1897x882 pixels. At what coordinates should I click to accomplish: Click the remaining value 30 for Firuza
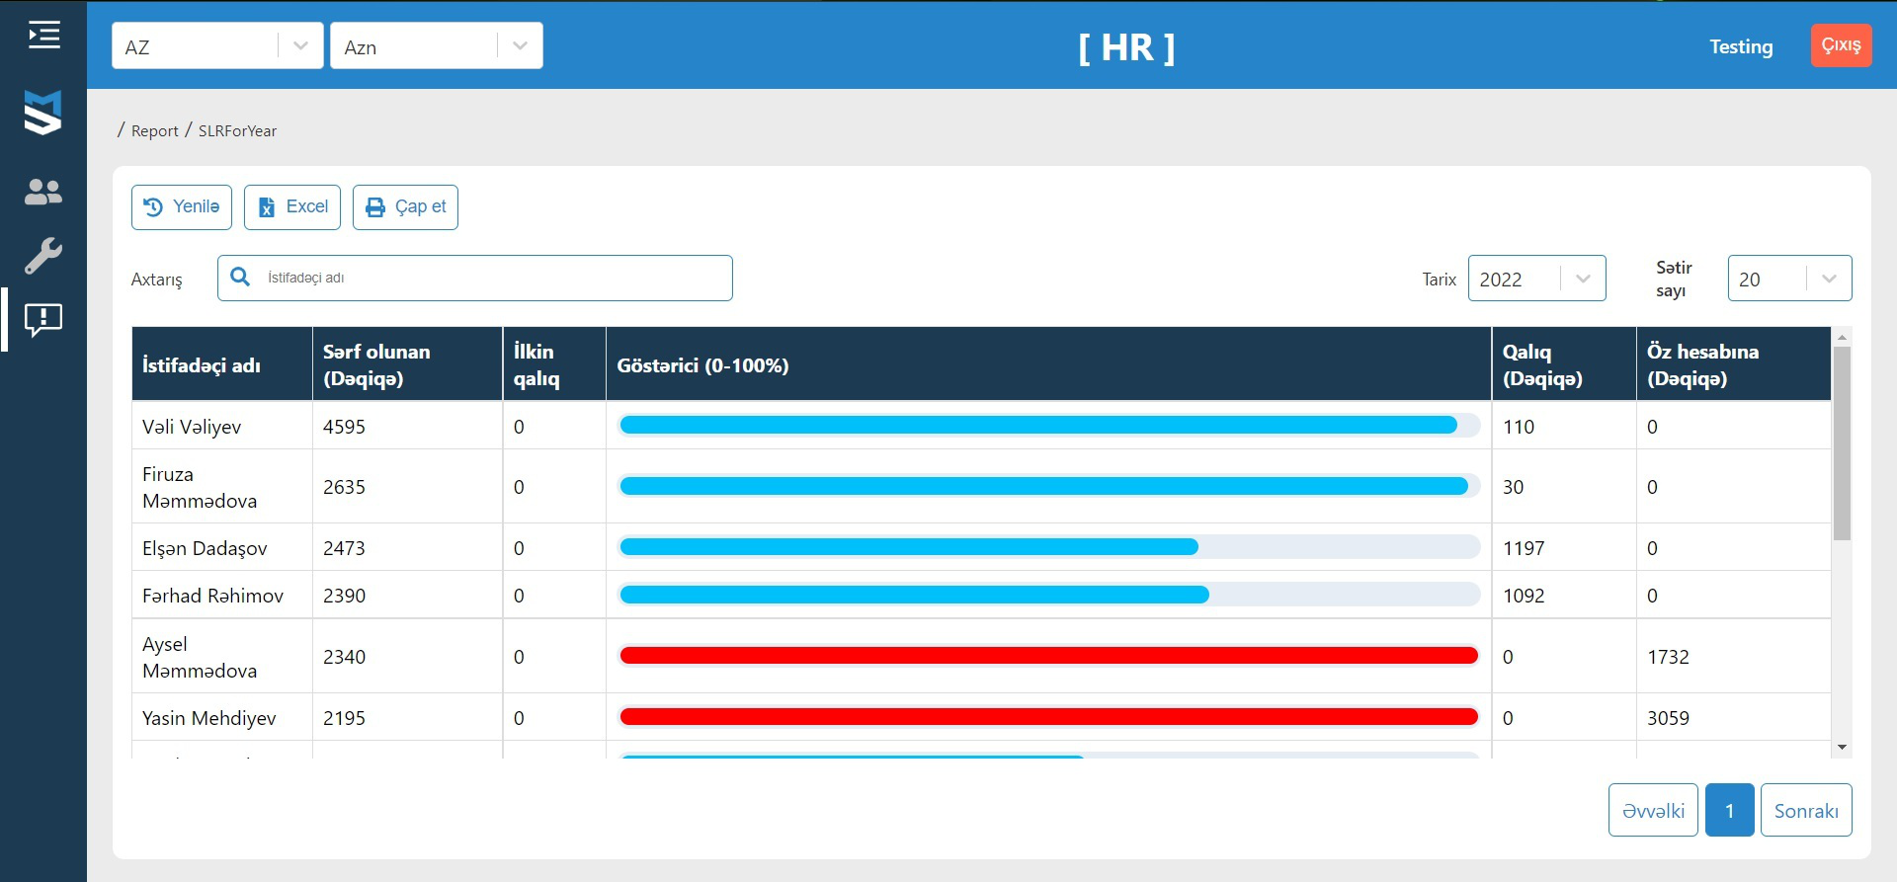[x=1513, y=487]
